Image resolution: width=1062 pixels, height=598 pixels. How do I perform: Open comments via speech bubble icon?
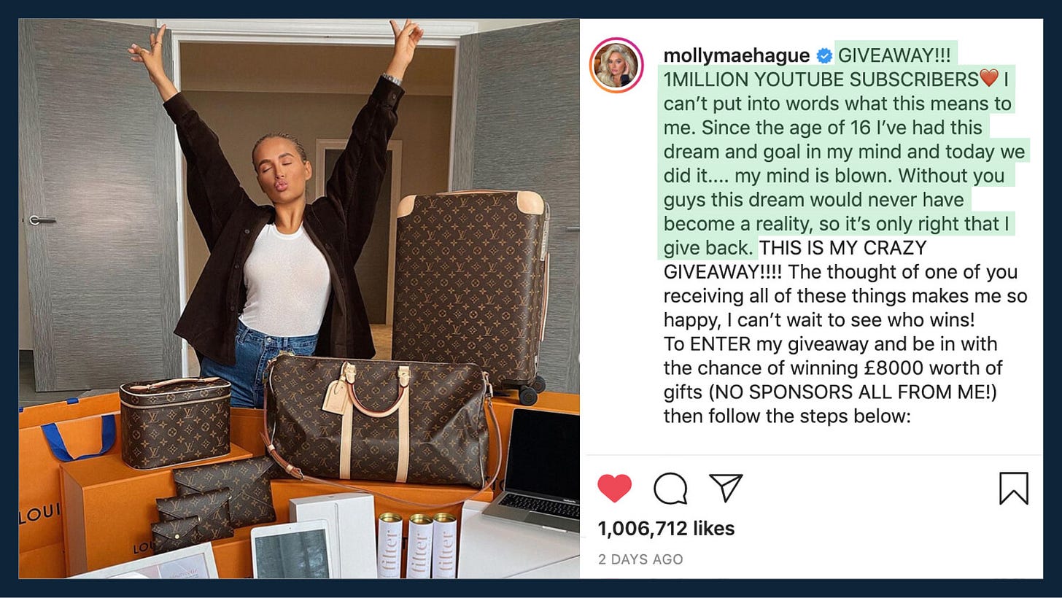click(670, 488)
